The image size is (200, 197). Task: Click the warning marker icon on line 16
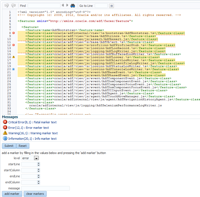[13, 57]
